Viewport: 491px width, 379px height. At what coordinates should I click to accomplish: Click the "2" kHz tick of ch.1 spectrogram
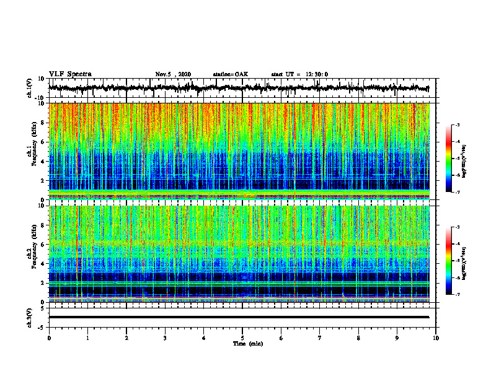(43, 181)
